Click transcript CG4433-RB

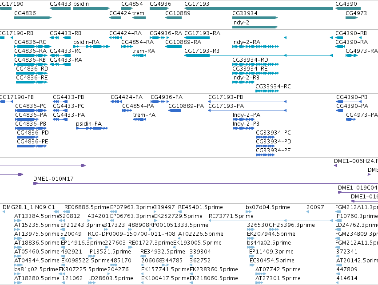pos(66,33)
